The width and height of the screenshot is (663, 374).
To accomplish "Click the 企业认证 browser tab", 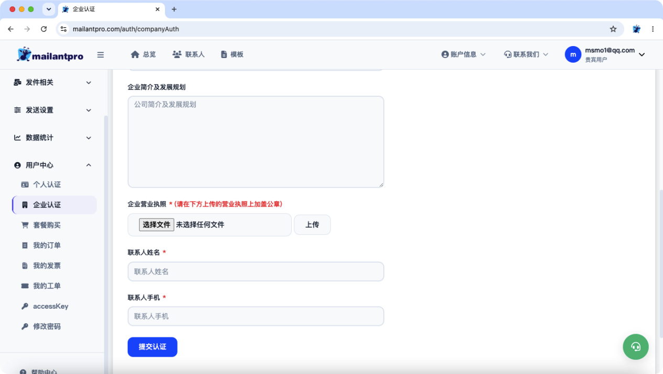I will coord(112,9).
